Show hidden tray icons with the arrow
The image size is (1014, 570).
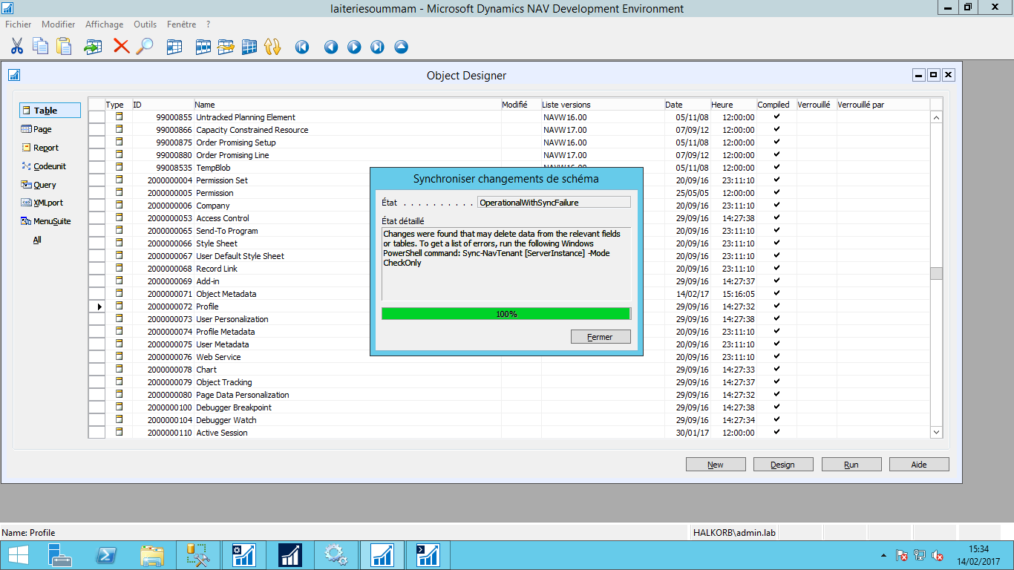click(883, 555)
